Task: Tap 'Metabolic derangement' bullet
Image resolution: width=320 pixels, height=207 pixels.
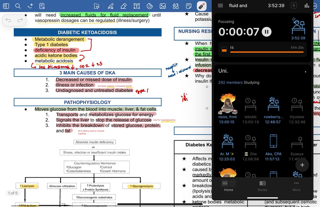Action: (59, 39)
